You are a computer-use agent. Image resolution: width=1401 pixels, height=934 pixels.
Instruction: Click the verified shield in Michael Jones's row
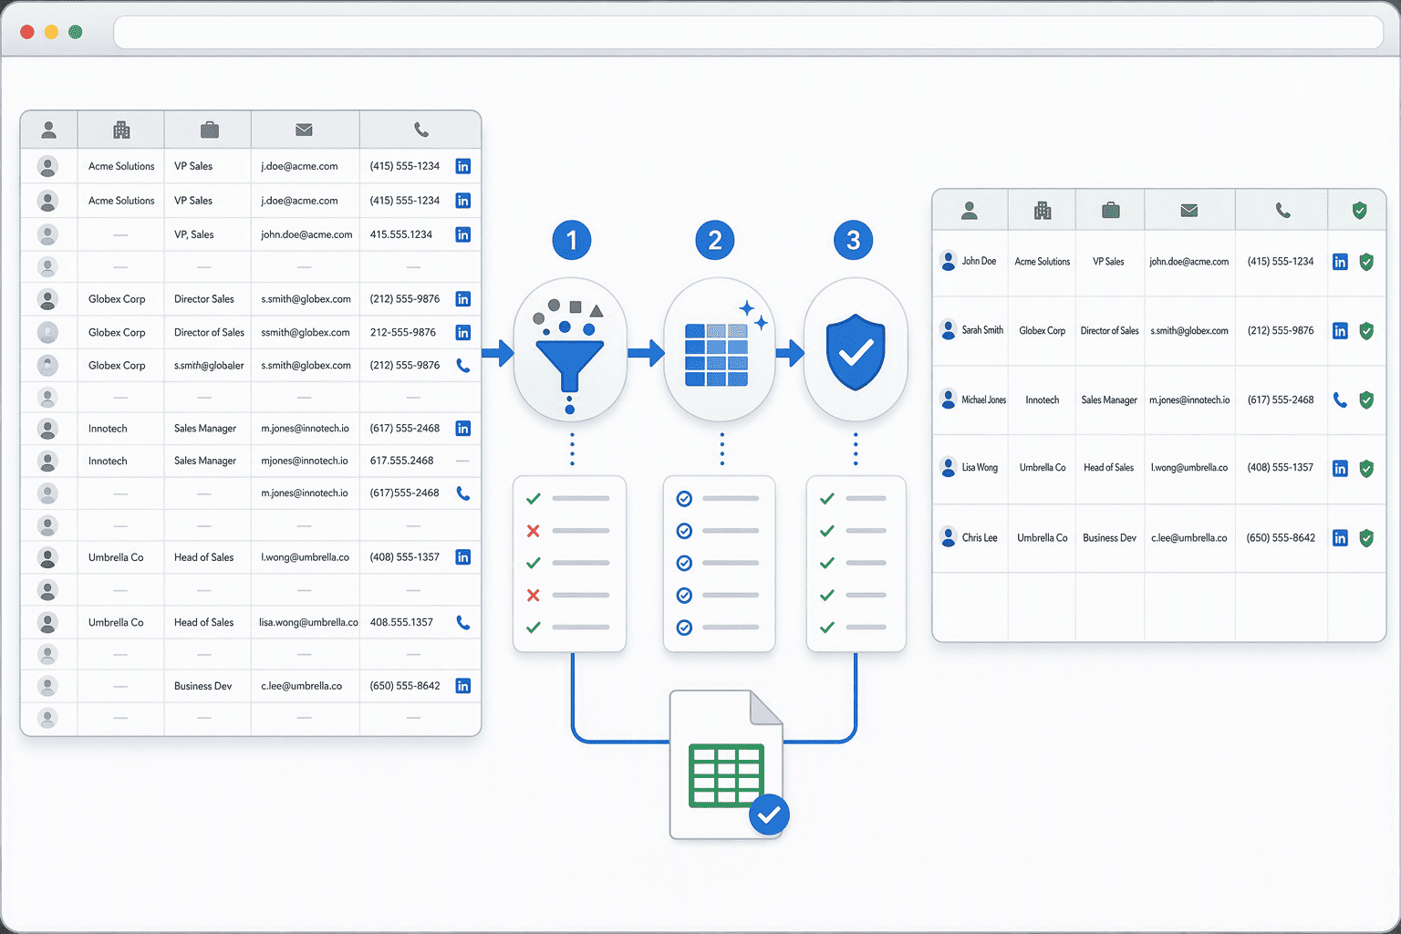(x=1366, y=400)
